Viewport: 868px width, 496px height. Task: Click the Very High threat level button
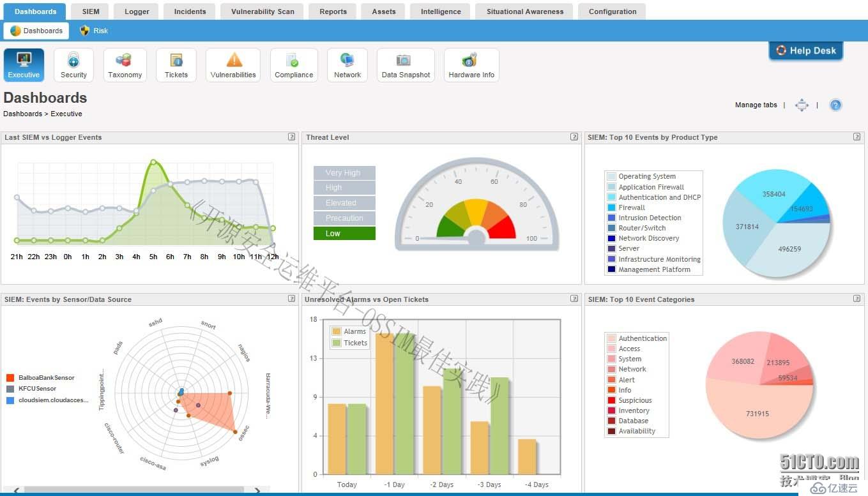click(344, 173)
